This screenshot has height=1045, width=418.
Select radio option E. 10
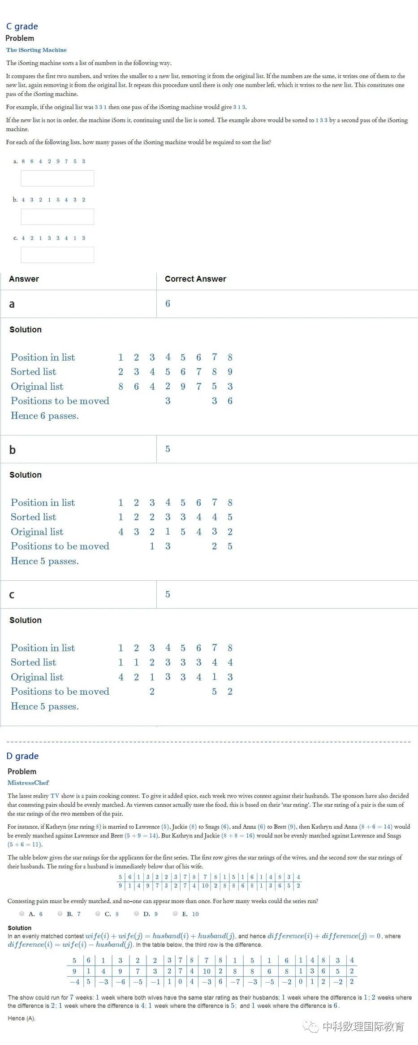tap(175, 914)
